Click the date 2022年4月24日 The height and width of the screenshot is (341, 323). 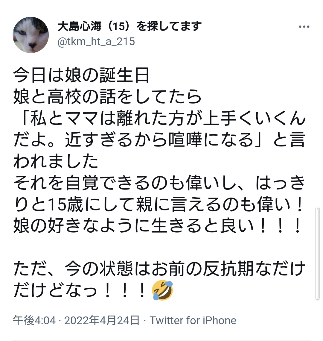click(102, 320)
